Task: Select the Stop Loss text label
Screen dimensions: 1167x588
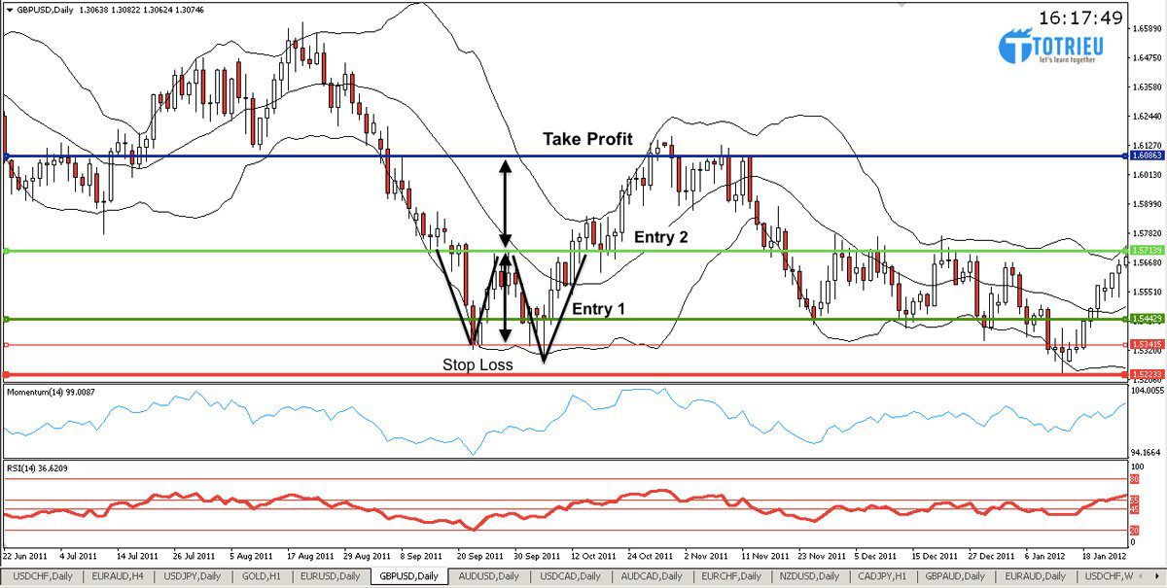Action: [x=477, y=364]
